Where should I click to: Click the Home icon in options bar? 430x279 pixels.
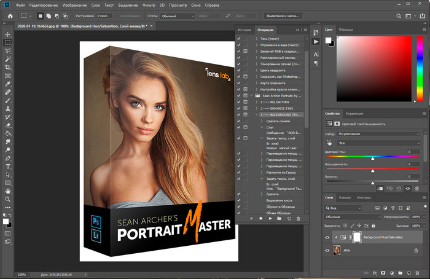(x=10, y=16)
